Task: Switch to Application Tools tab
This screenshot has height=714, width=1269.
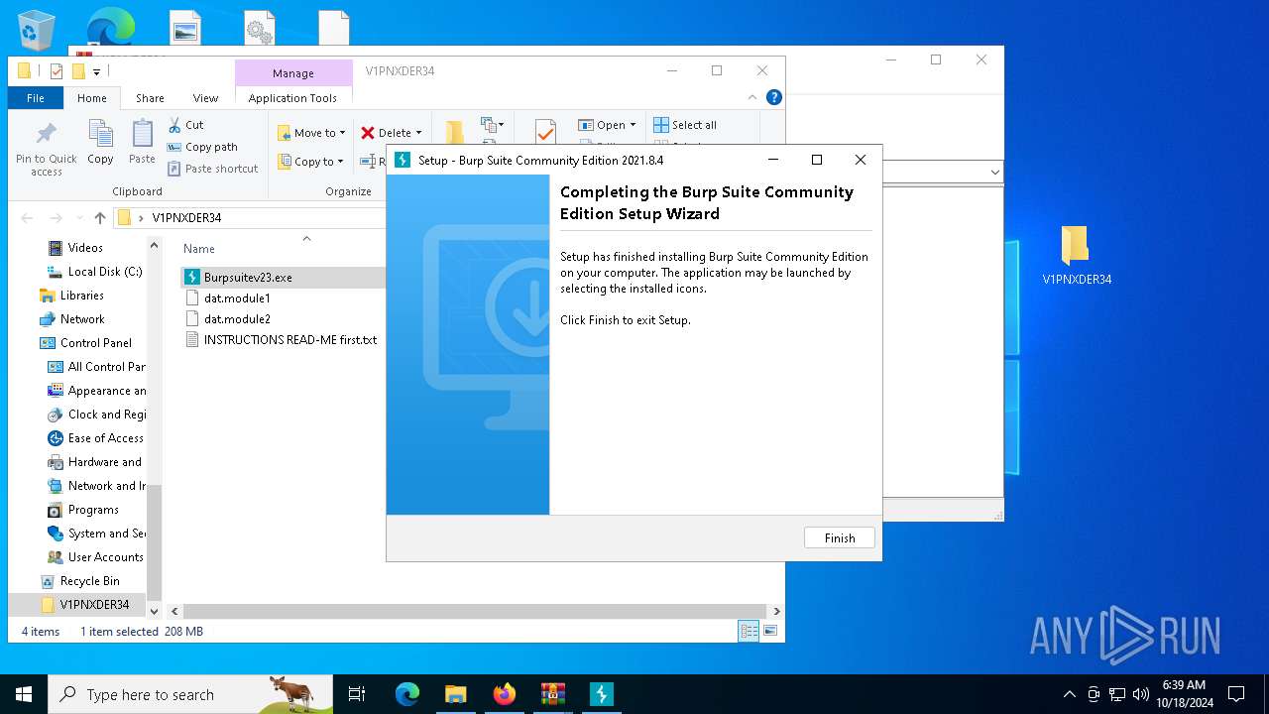Action: pyautogui.click(x=292, y=98)
